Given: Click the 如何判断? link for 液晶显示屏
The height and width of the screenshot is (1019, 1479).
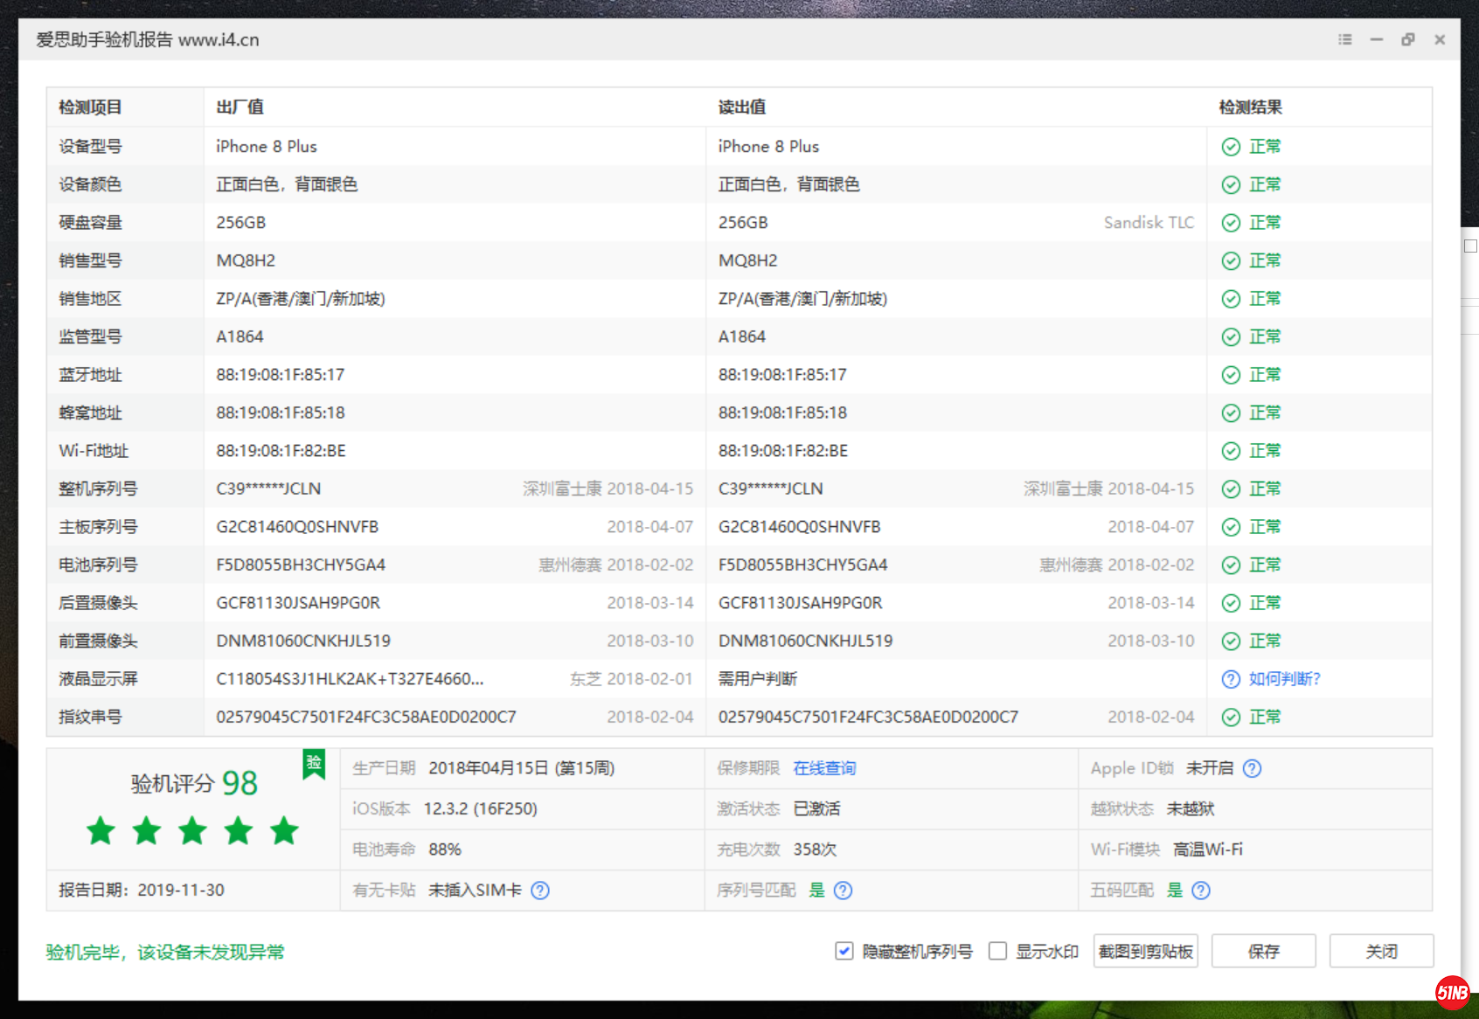Looking at the screenshot, I should 1284,678.
